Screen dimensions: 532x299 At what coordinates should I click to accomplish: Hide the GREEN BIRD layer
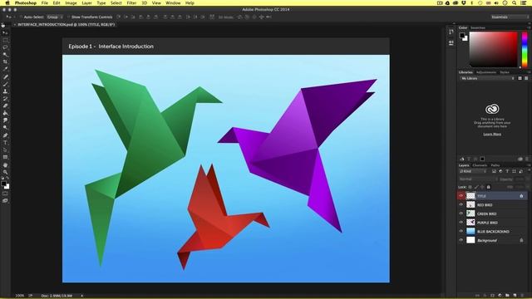pos(461,213)
